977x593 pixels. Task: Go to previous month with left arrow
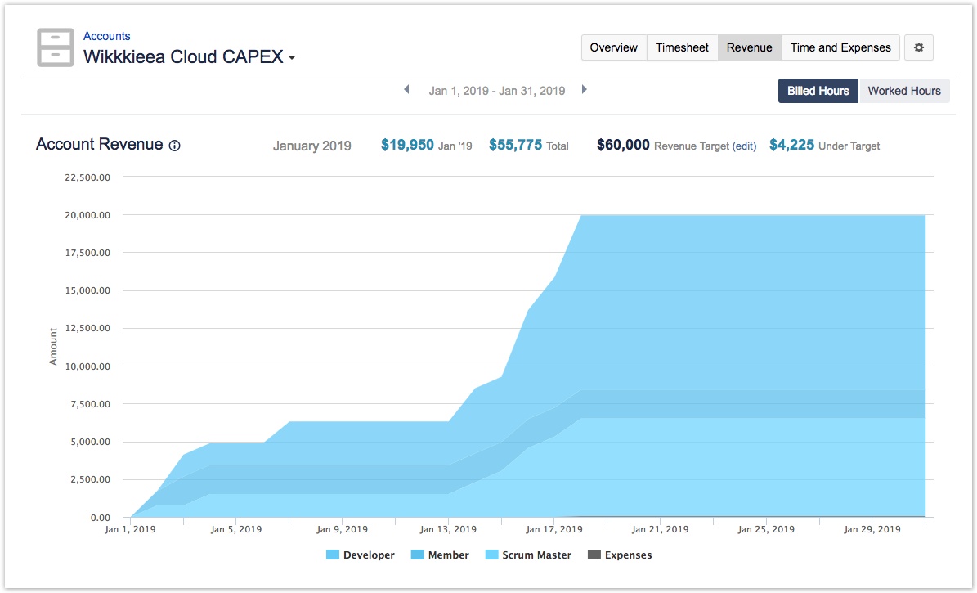[x=406, y=90]
